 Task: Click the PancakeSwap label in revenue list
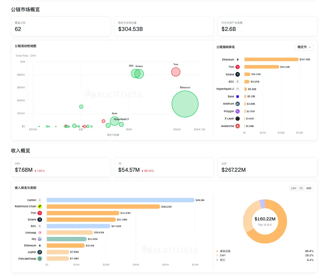pyautogui.click(x=27, y=259)
